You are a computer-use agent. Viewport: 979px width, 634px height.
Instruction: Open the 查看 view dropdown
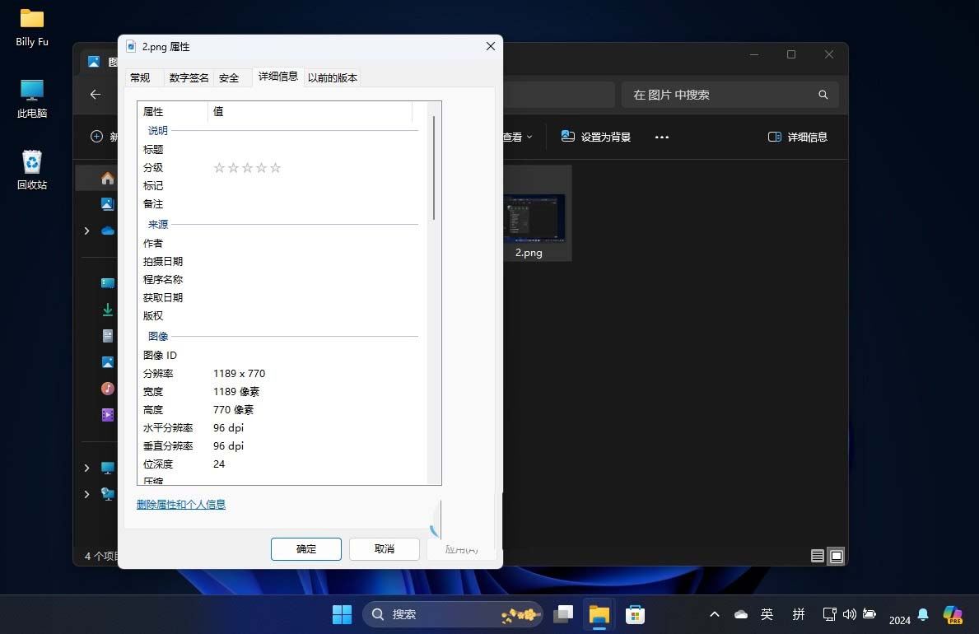tap(518, 137)
